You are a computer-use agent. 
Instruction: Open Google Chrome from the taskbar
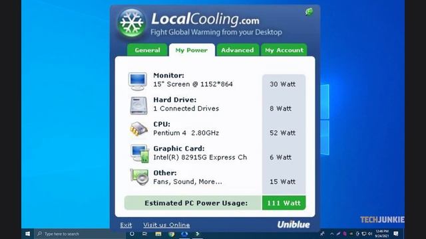click(172, 234)
